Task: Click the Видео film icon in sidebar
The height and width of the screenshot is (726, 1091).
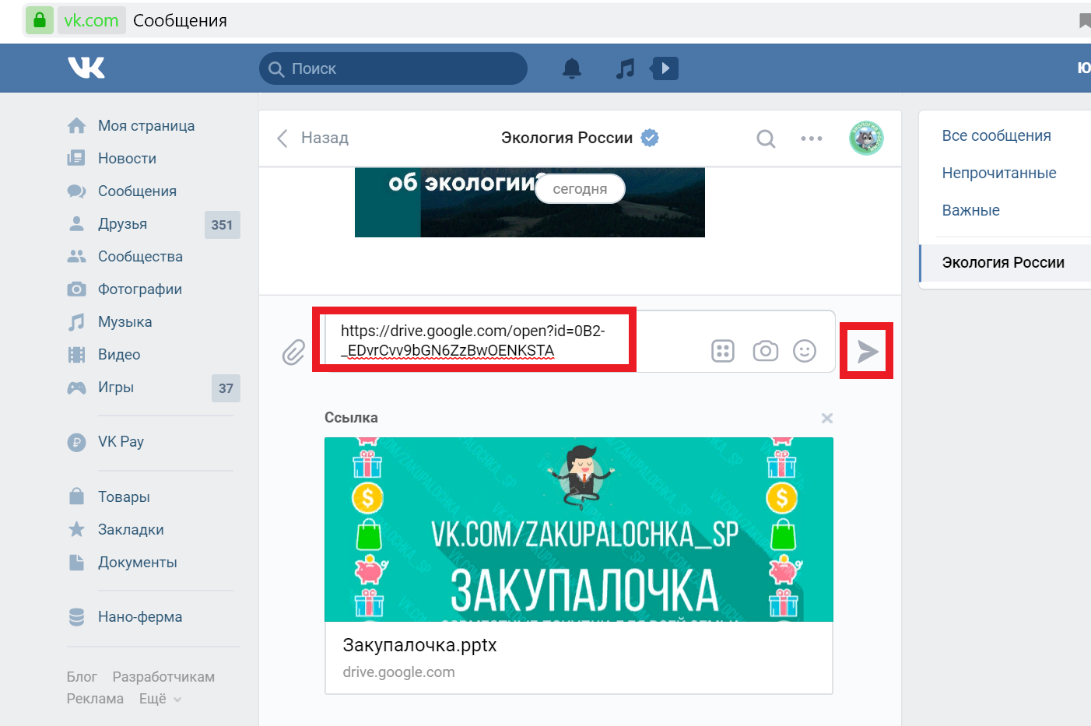Action: (x=76, y=355)
